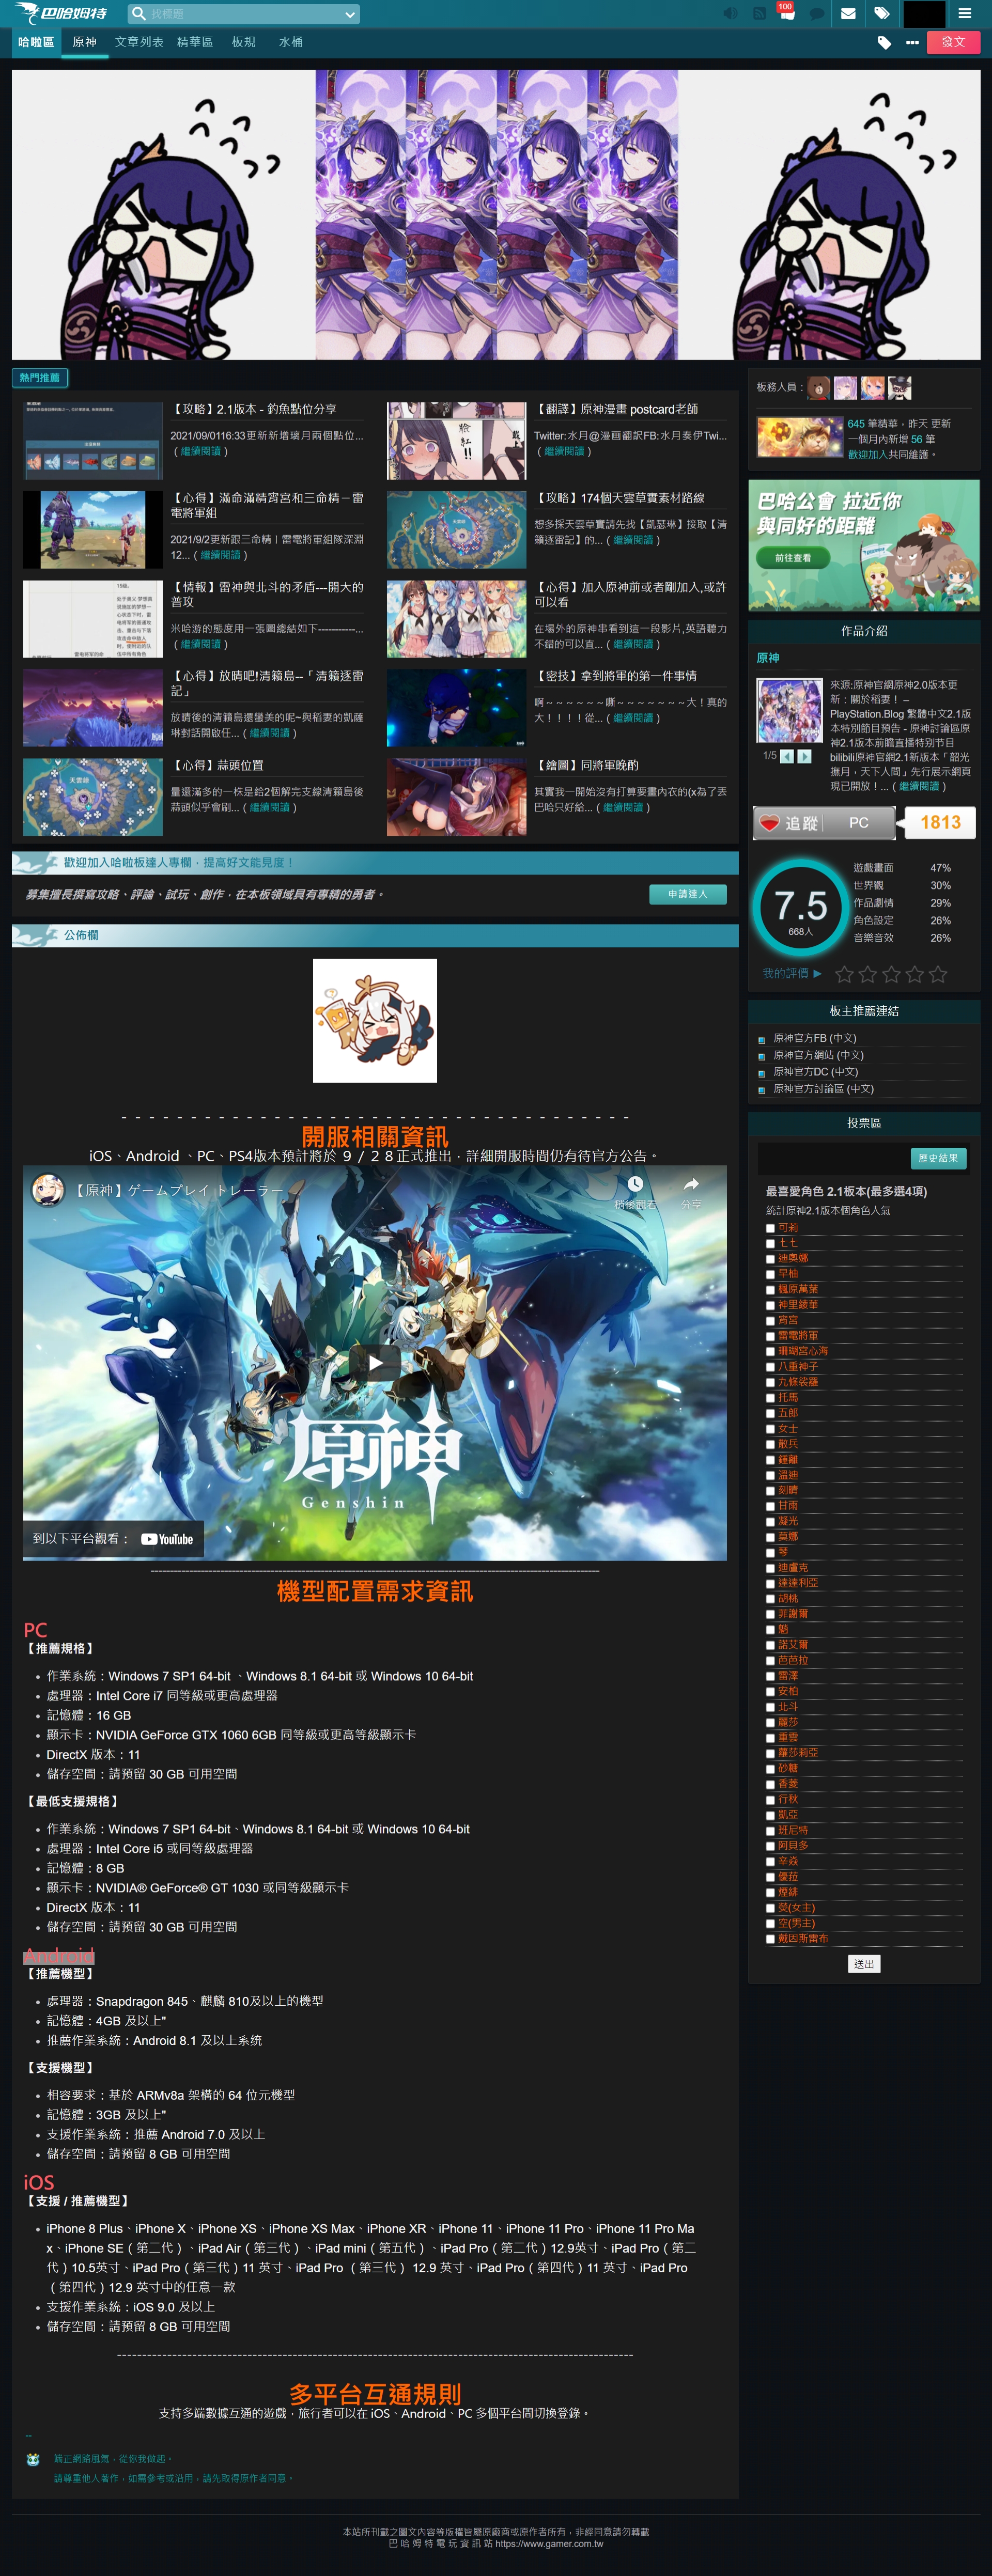Viewport: 992px width, 2576px height.
Task: Click the 申請達人 button
Action: pyautogui.click(x=688, y=894)
